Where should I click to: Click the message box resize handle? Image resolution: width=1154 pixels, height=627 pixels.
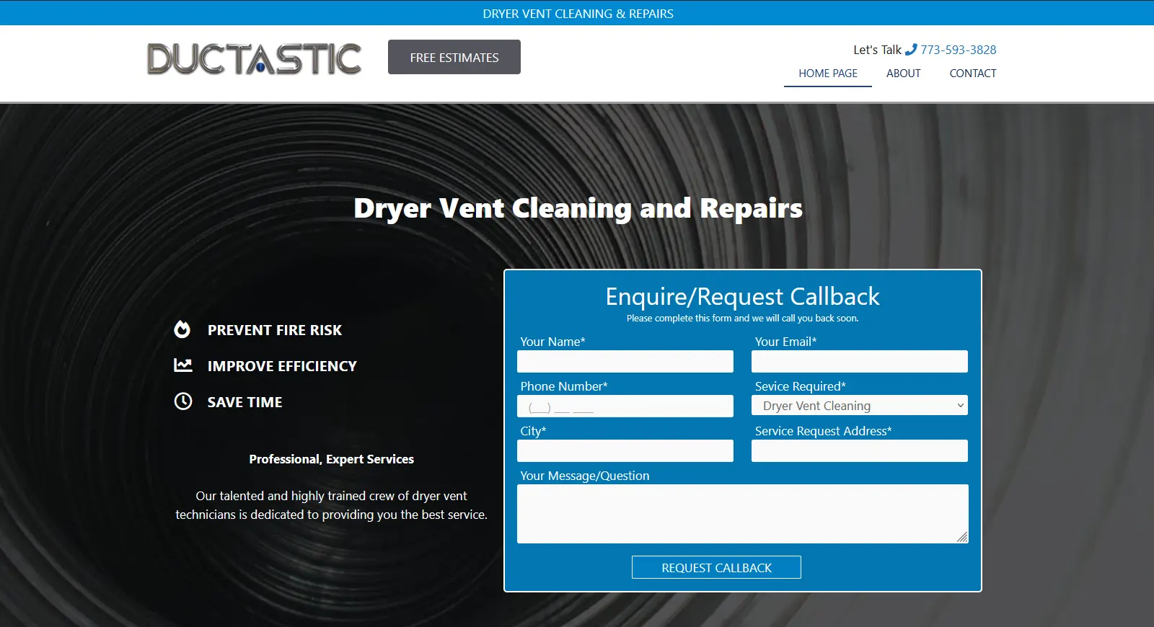(x=962, y=537)
